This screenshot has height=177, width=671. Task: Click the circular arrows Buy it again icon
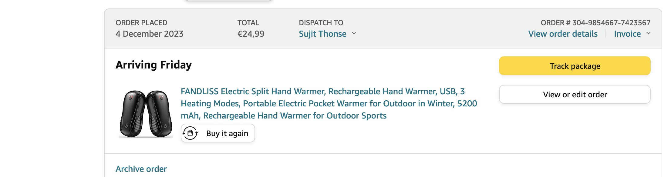tap(190, 133)
